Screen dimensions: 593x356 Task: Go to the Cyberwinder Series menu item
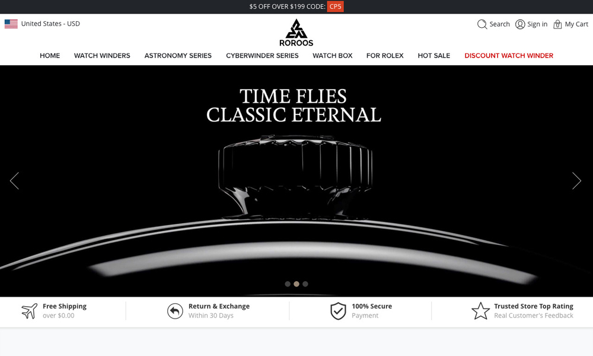(262, 56)
